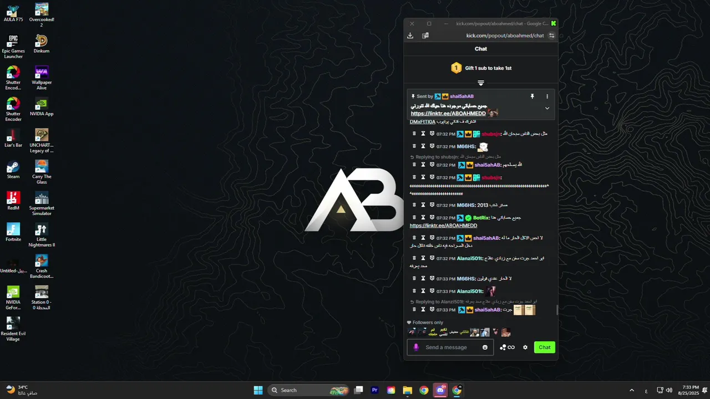710x399 pixels.
Task: Click the Replying to shubsjn reference
Action: [x=455, y=157]
